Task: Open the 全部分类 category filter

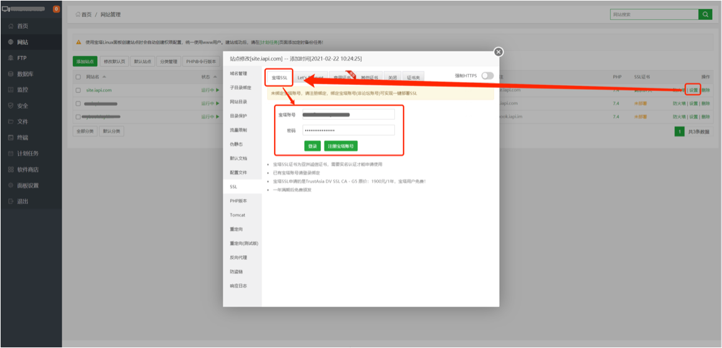Action: pos(84,132)
